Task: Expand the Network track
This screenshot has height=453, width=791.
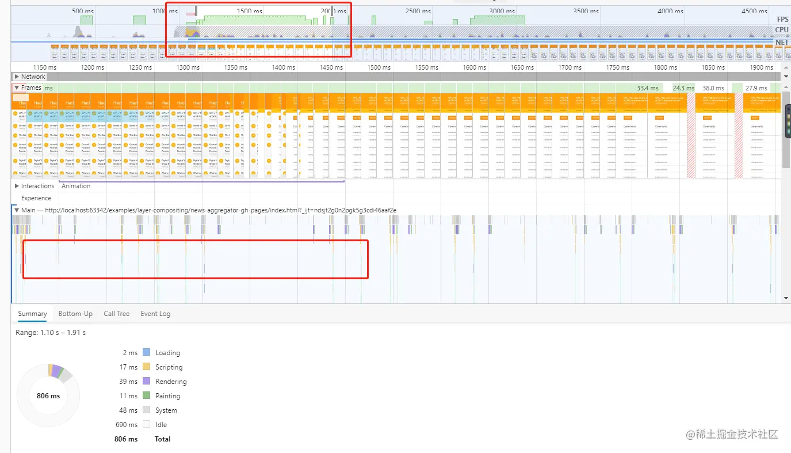Action: 17,77
